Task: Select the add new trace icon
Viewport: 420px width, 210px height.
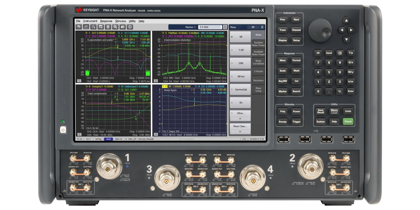Action: coord(93,27)
